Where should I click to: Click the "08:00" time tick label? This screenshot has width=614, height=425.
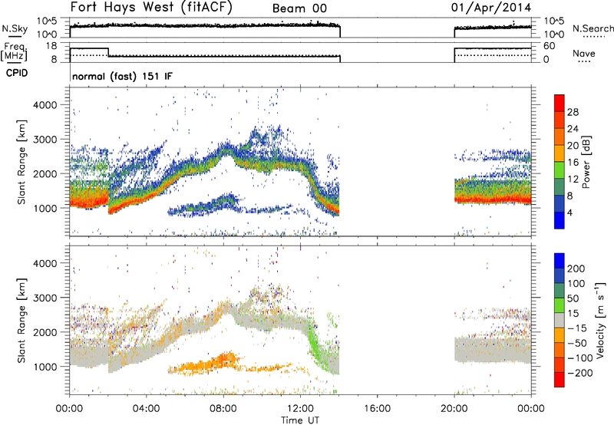tap(223, 409)
